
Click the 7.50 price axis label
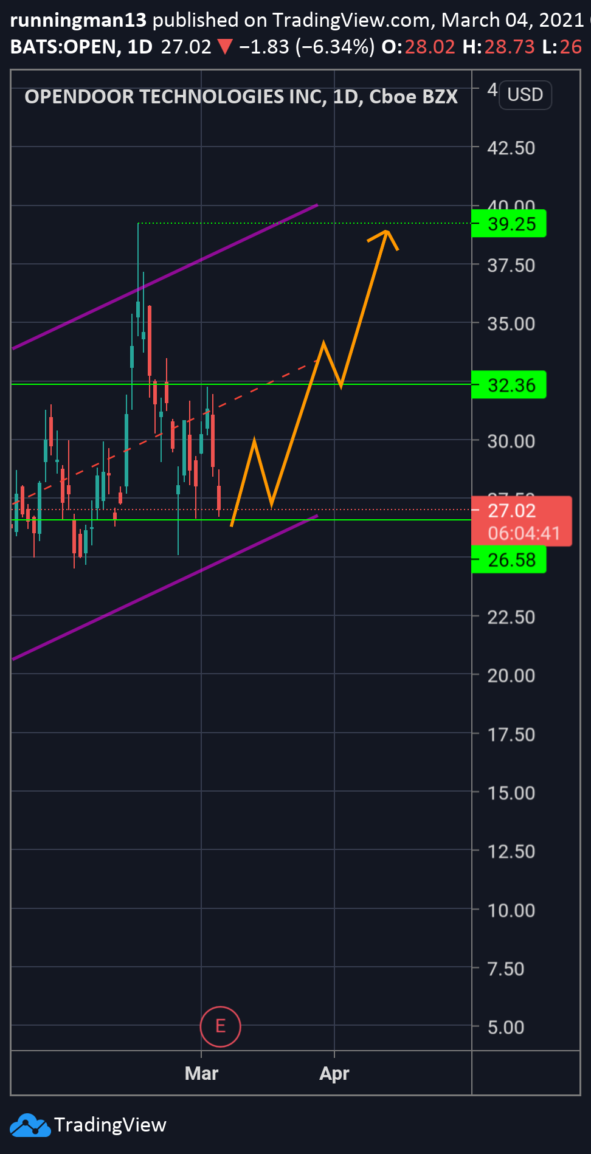click(506, 969)
